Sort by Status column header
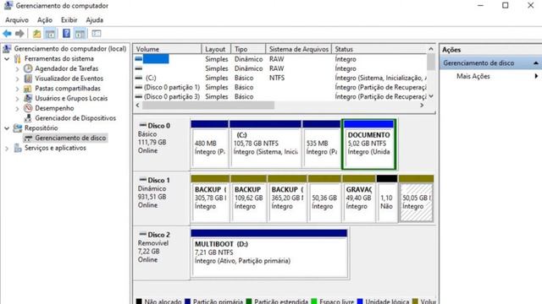 [379, 49]
